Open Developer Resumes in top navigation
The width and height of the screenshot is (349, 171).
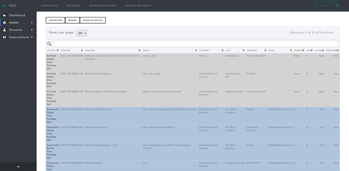pos(103,6)
